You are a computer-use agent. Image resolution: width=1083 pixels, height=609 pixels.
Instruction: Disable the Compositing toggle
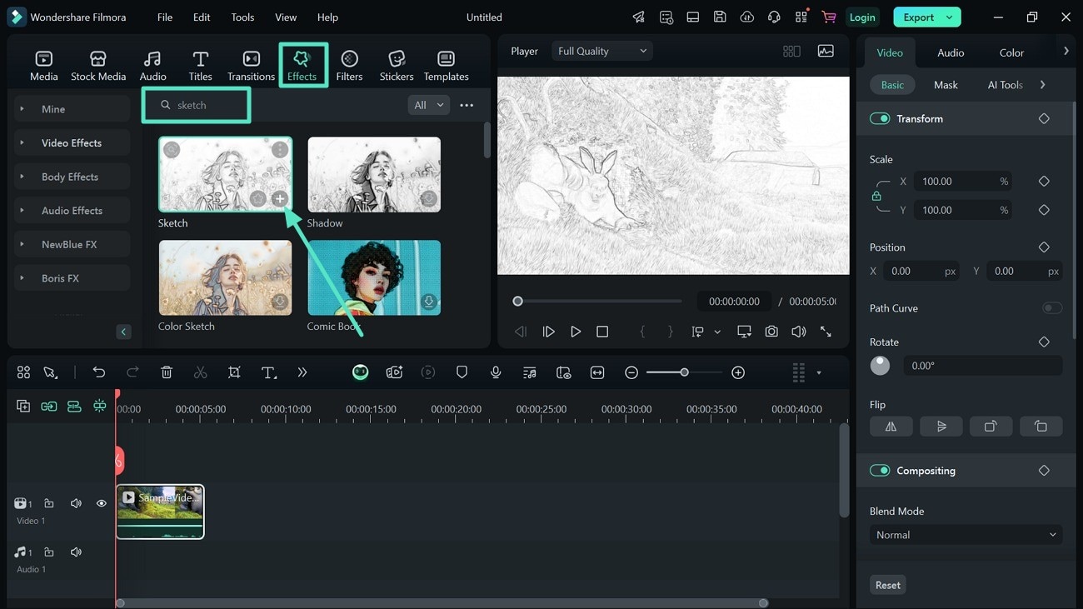[880, 471]
